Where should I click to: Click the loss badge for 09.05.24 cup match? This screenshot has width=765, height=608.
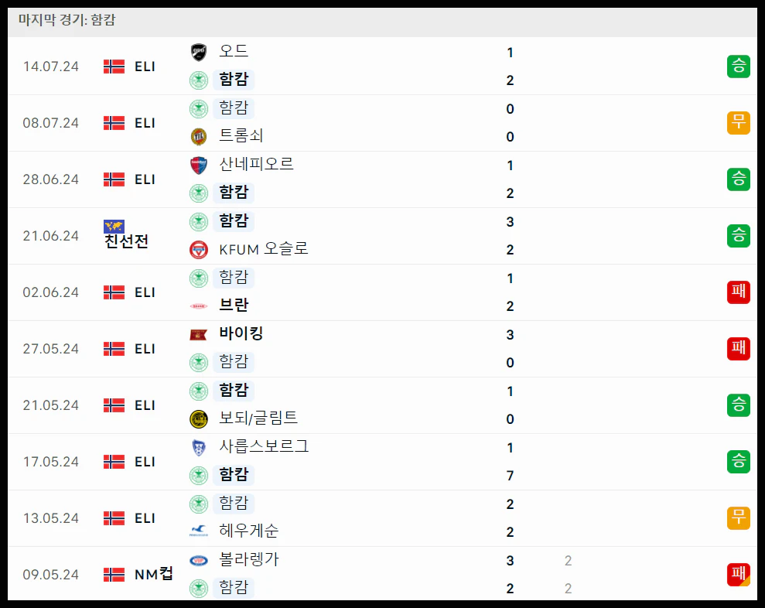[738, 574]
